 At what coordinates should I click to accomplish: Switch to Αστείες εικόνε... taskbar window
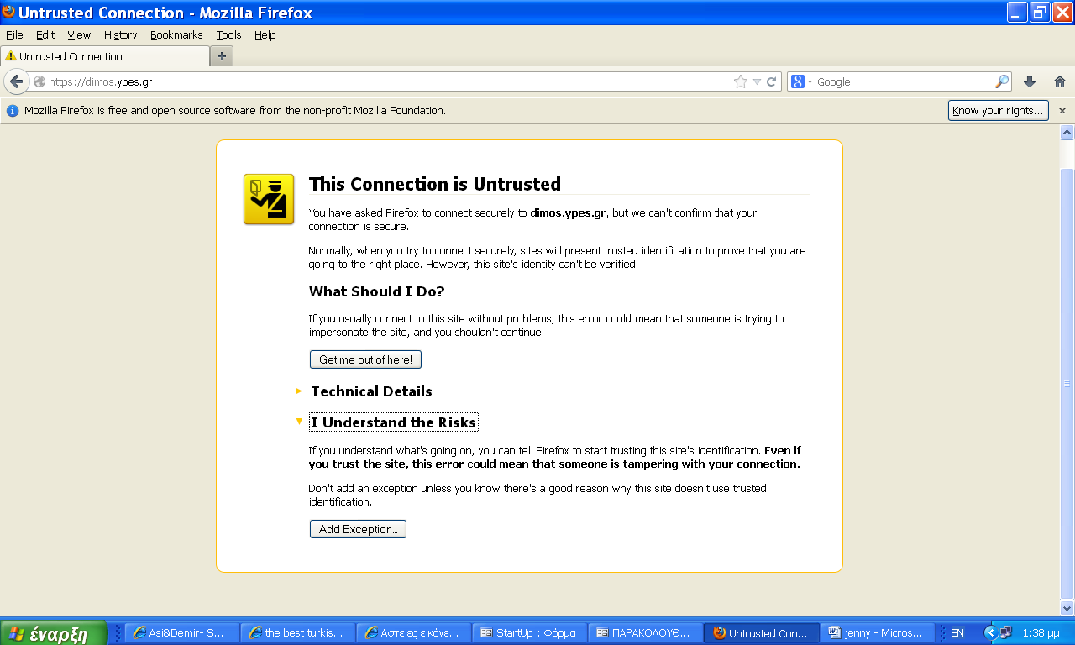click(x=413, y=633)
